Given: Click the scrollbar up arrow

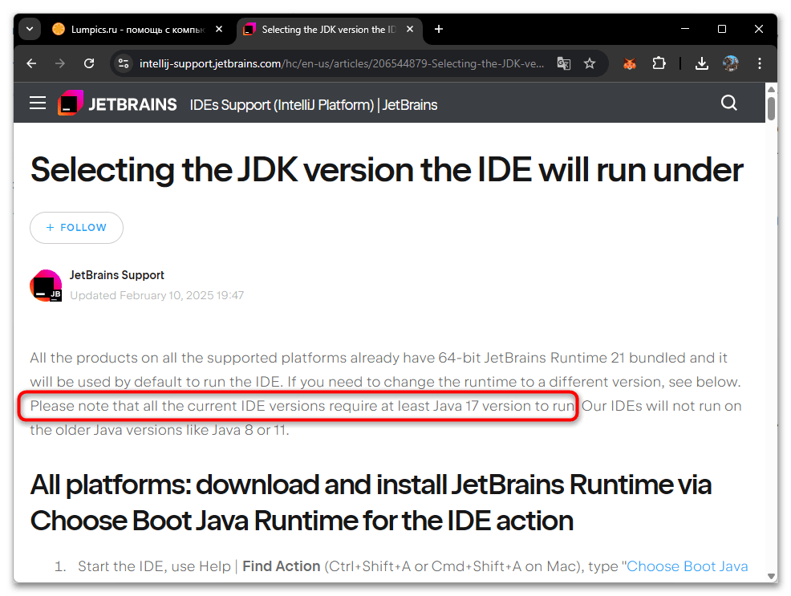Looking at the screenshot, I should point(771,90).
